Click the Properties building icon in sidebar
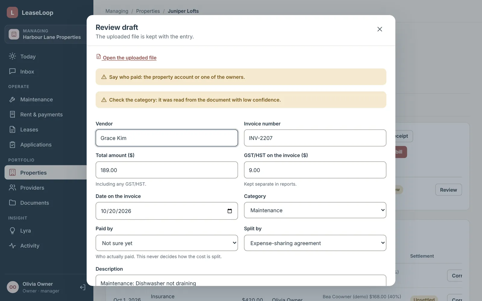This screenshot has width=482, height=301. tap(12, 172)
